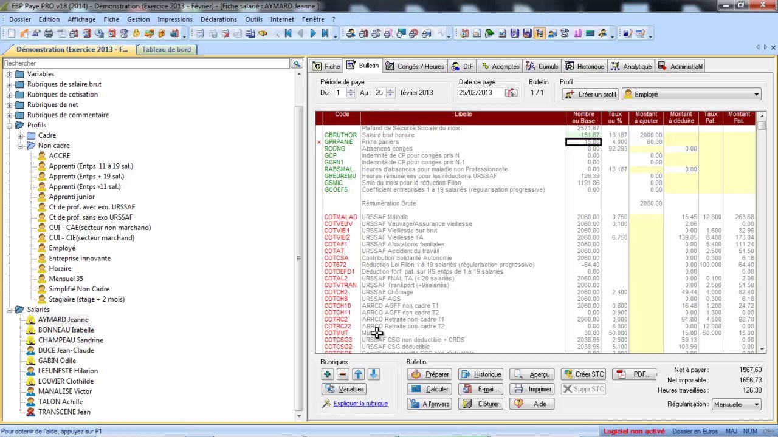Click the Préparer button

[429, 374]
